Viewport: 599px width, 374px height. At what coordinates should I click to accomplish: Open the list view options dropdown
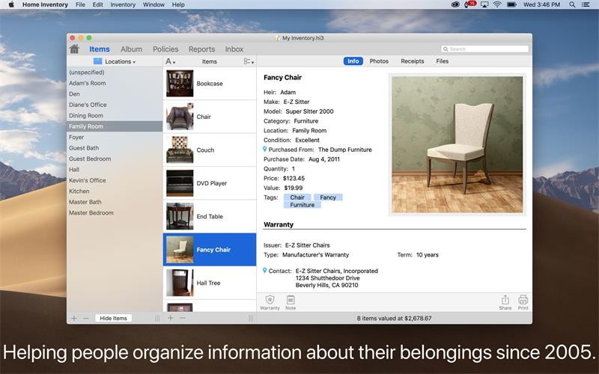coord(249,61)
